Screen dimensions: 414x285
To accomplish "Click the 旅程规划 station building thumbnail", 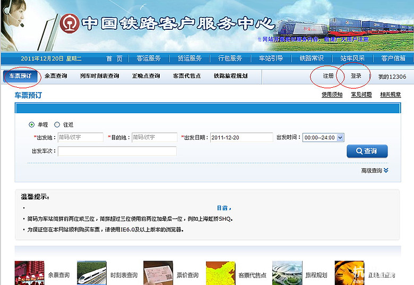I will pyautogui.click(x=287, y=273).
